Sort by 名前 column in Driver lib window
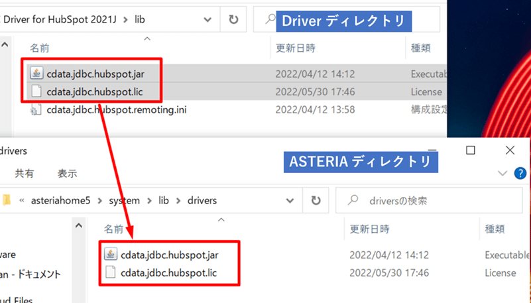 click(40, 48)
